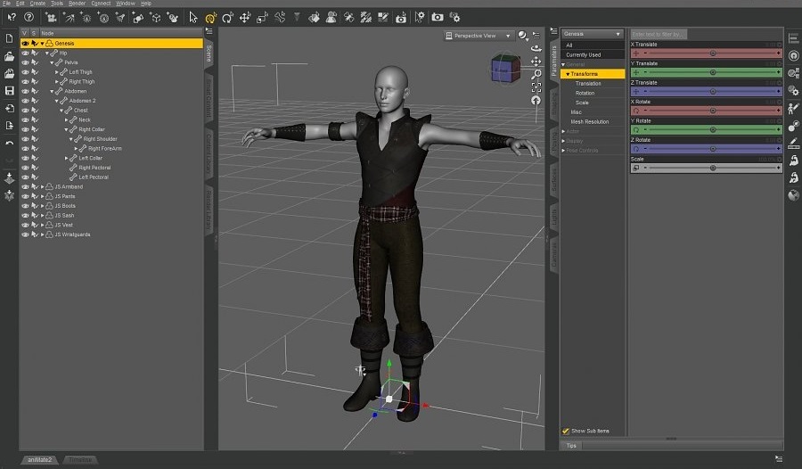
Task: Select the Translate tool in the toolbar
Action: click(245, 18)
